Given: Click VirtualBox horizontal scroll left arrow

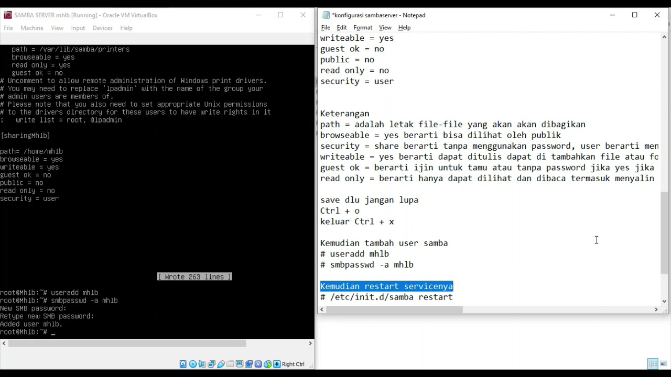Looking at the screenshot, I should (x=4, y=343).
